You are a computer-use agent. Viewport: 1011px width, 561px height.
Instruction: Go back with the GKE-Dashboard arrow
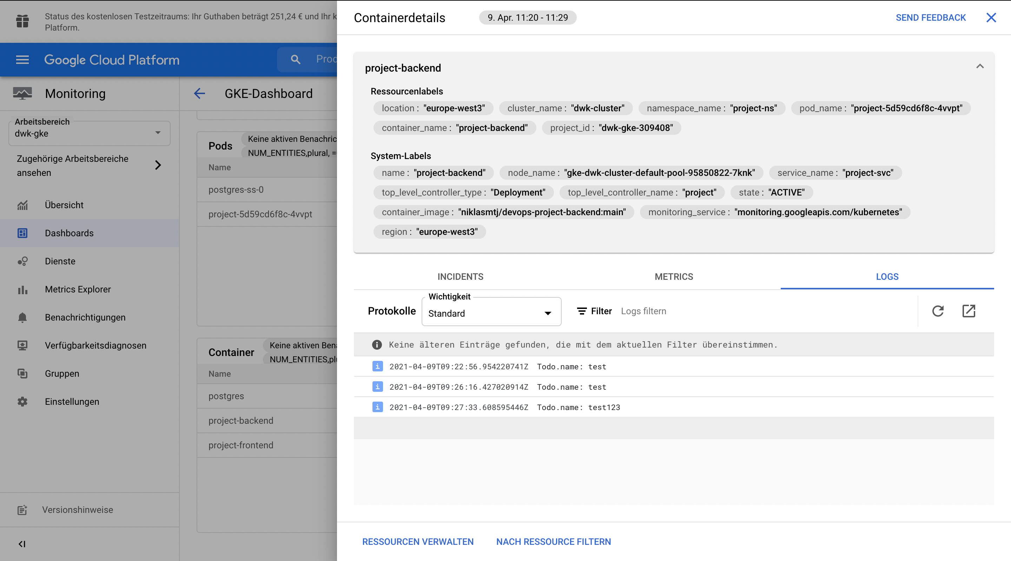click(x=199, y=93)
